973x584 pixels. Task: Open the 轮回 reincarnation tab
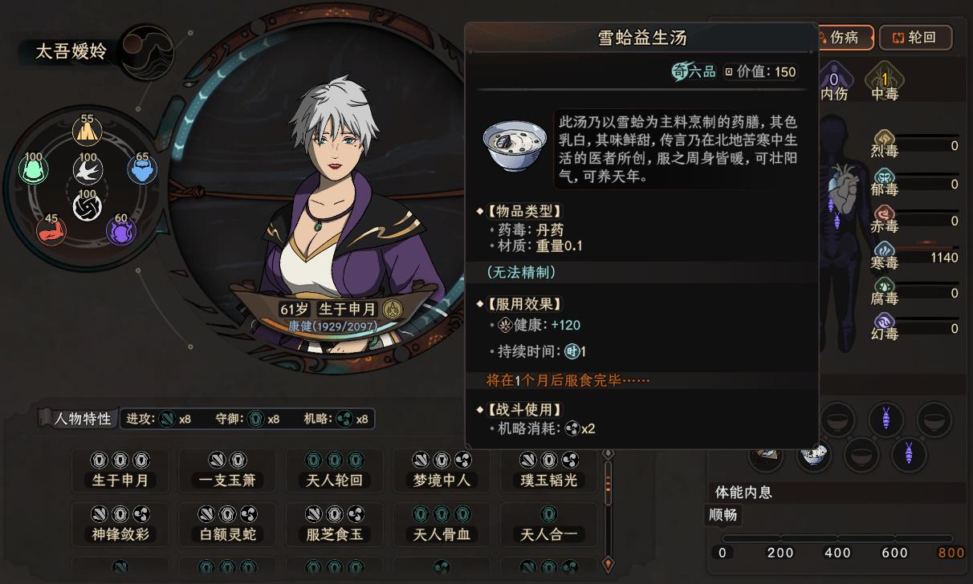click(x=915, y=37)
